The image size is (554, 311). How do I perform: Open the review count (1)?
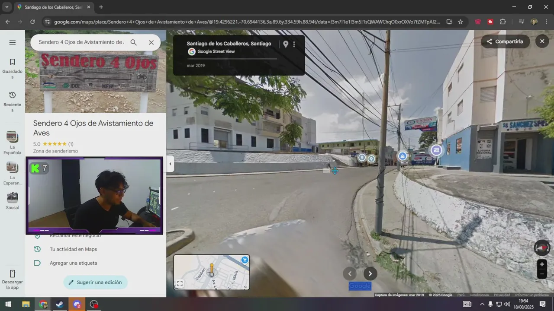pos(71,144)
